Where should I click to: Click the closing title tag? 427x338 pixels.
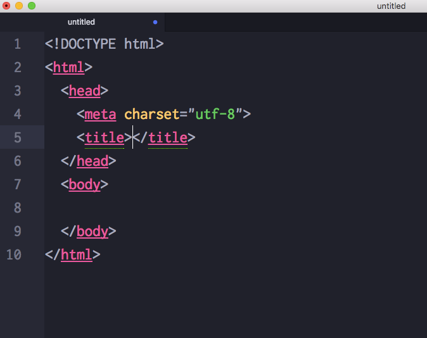pos(164,138)
